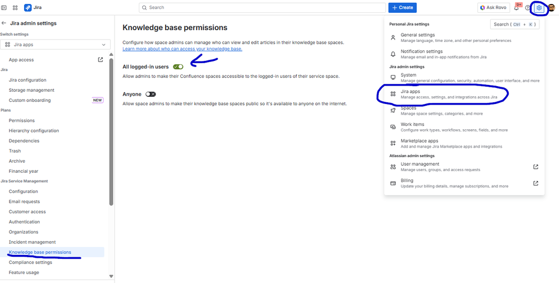Click User management people icon

393,167
